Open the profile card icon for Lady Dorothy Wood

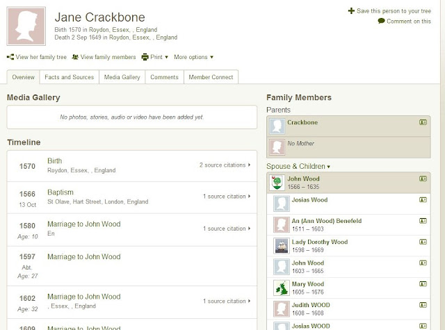point(423,242)
